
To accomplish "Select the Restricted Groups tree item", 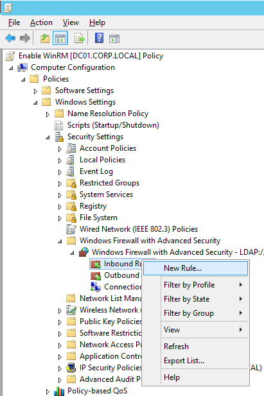I will tap(109, 183).
